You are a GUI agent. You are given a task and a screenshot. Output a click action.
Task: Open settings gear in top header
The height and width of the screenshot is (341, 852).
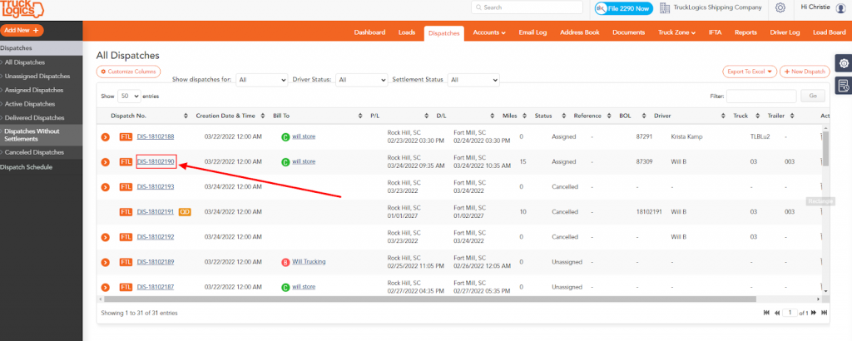click(780, 7)
